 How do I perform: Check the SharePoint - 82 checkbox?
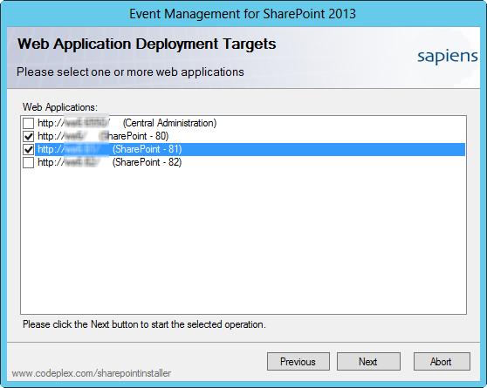(x=28, y=163)
